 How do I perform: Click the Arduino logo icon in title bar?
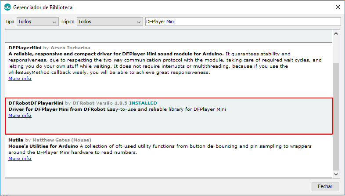click(x=7, y=7)
